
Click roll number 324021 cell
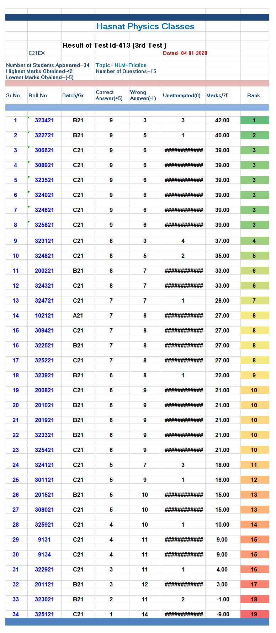click(x=44, y=195)
